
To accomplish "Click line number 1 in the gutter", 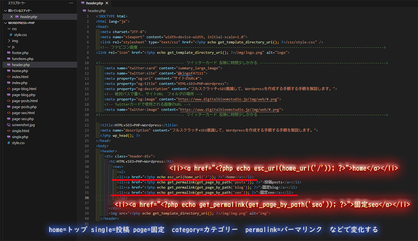I will pos(88,16).
